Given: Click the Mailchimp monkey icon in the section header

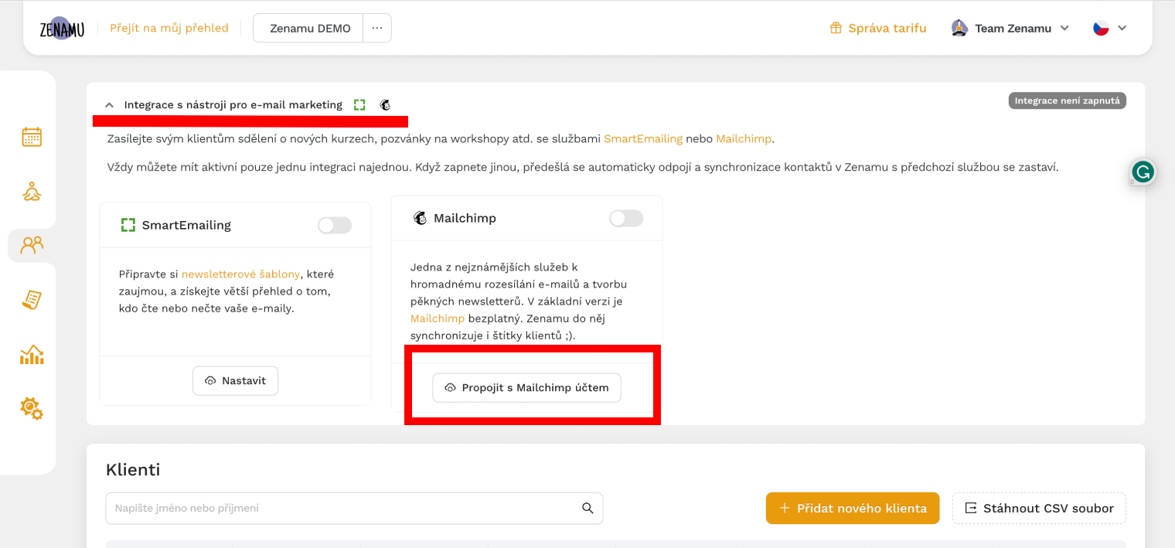Looking at the screenshot, I should (385, 104).
